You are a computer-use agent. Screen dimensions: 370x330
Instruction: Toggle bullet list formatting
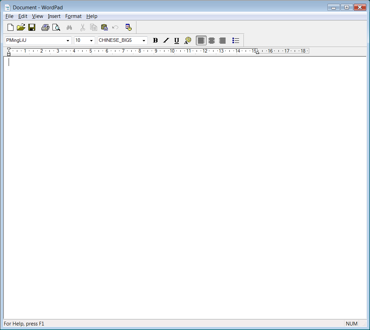[236, 40]
